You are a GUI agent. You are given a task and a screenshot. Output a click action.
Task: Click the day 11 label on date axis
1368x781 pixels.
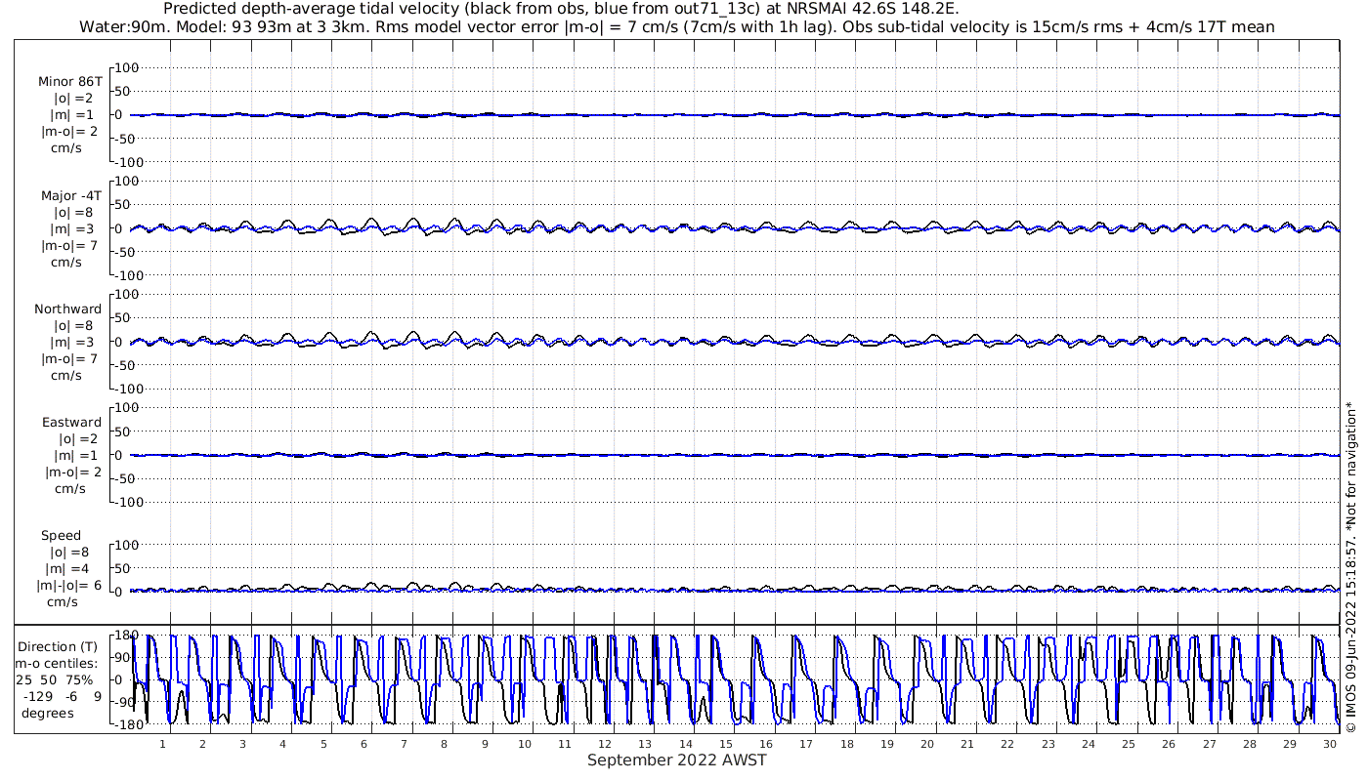(565, 744)
